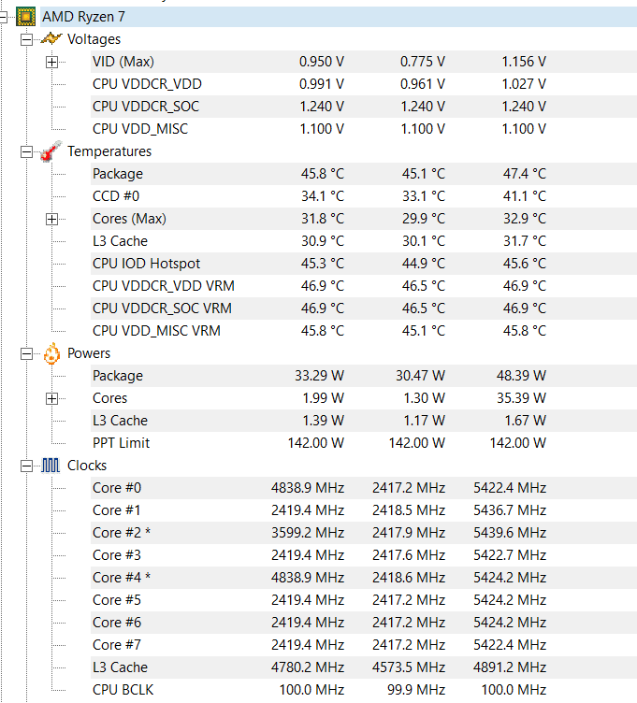Collapse the Voltages section
The image size is (637, 703).
[x=27, y=40]
